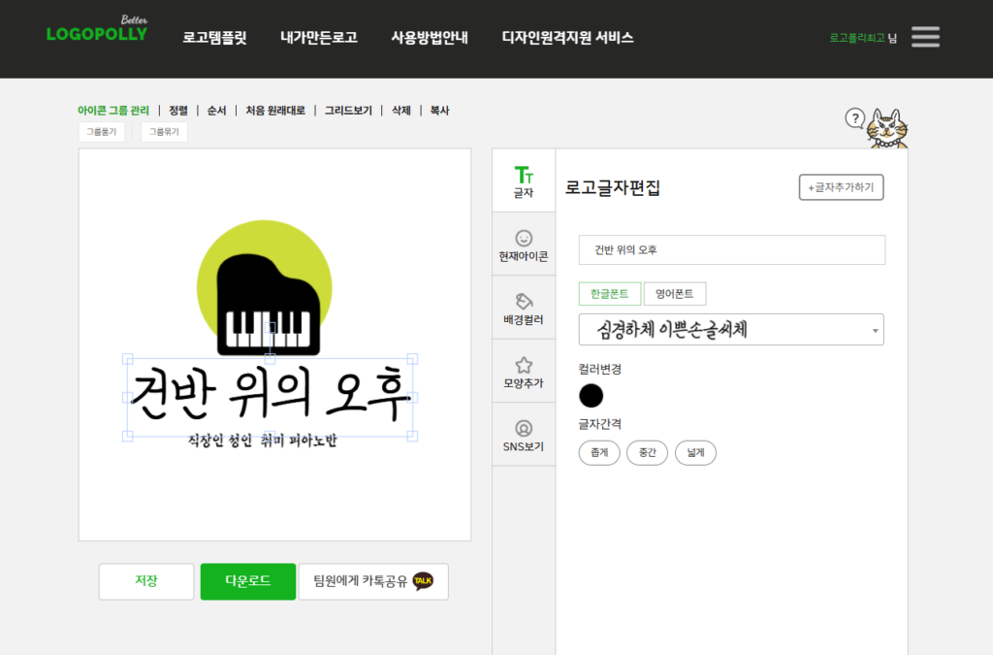This screenshot has width=993, height=655.
Task: Click the 저장 save button
Action: tap(146, 581)
